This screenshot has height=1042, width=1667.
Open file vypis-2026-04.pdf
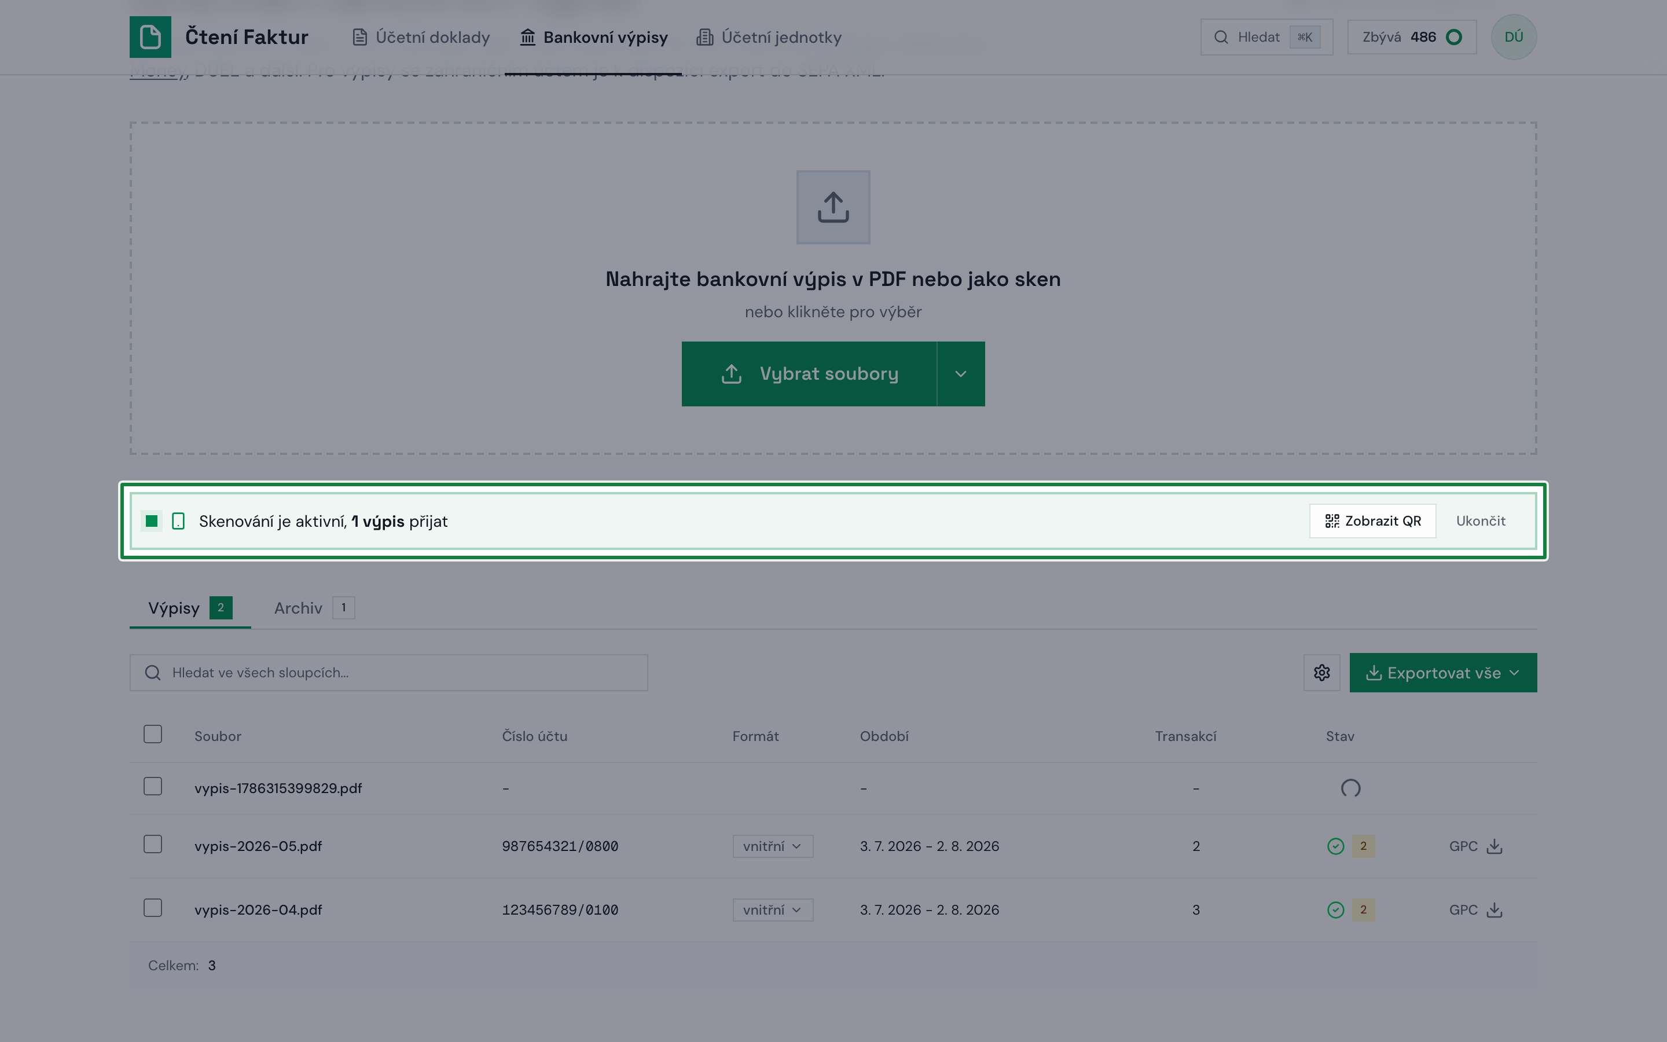258,909
